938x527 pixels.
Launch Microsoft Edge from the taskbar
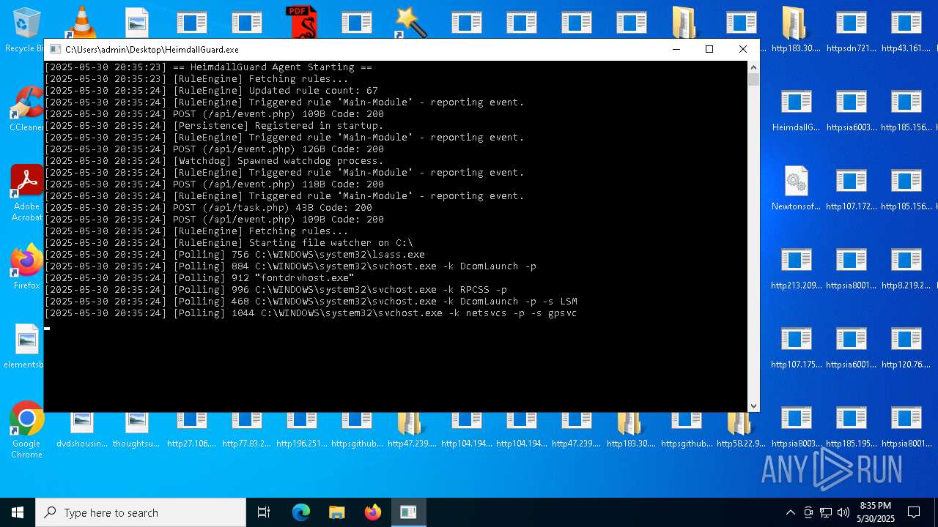click(x=301, y=512)
